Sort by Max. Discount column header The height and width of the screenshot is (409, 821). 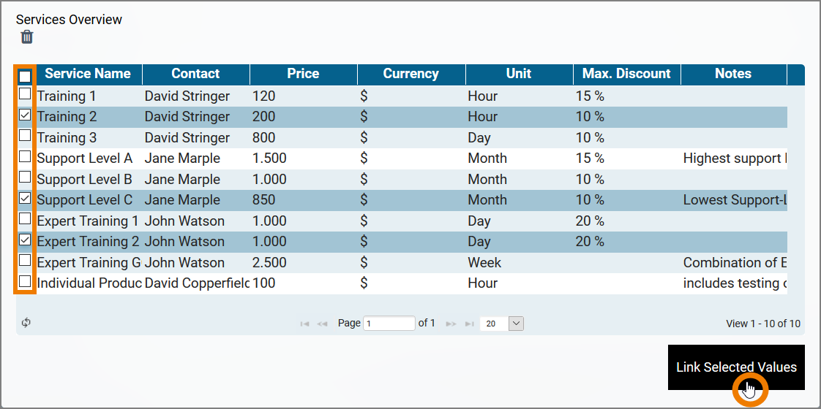coord(626,74)
